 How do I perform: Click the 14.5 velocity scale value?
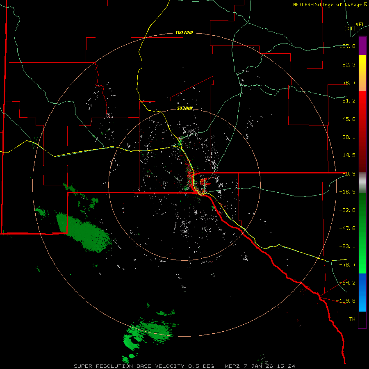coord(349,155)
